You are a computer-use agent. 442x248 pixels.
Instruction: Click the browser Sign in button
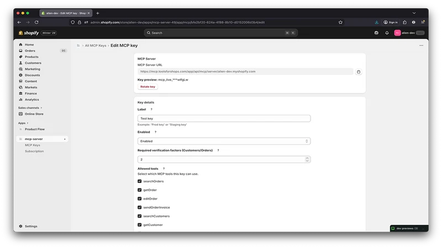[391, 22]
